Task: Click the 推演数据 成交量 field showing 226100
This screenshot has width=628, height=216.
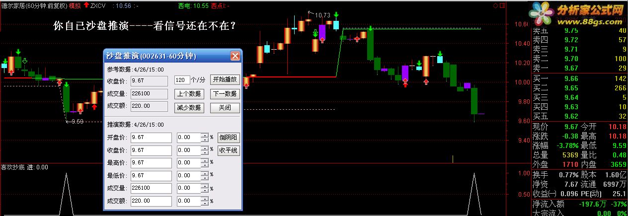Action: coord(151,189)
